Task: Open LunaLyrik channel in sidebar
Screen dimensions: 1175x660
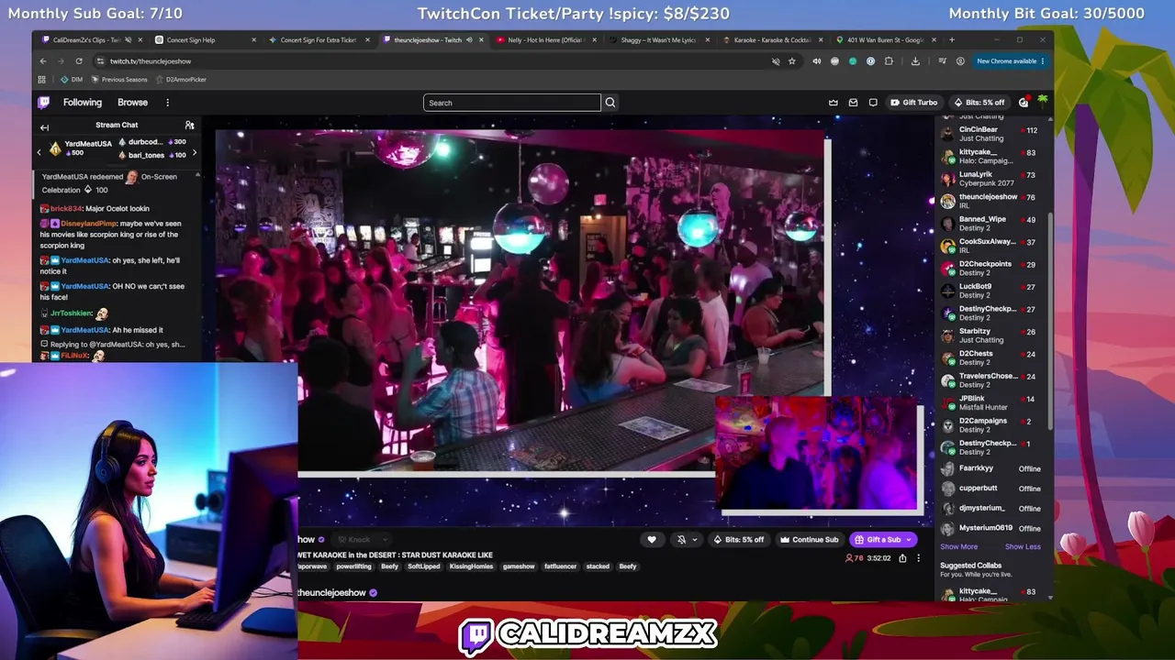Action: click(x=991, y=179)
